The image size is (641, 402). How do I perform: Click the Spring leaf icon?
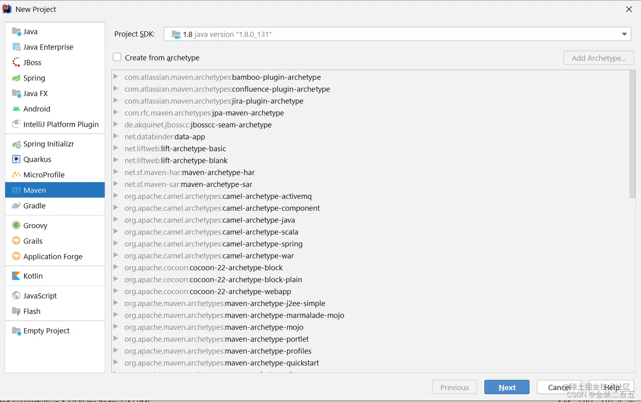[16, 78]
